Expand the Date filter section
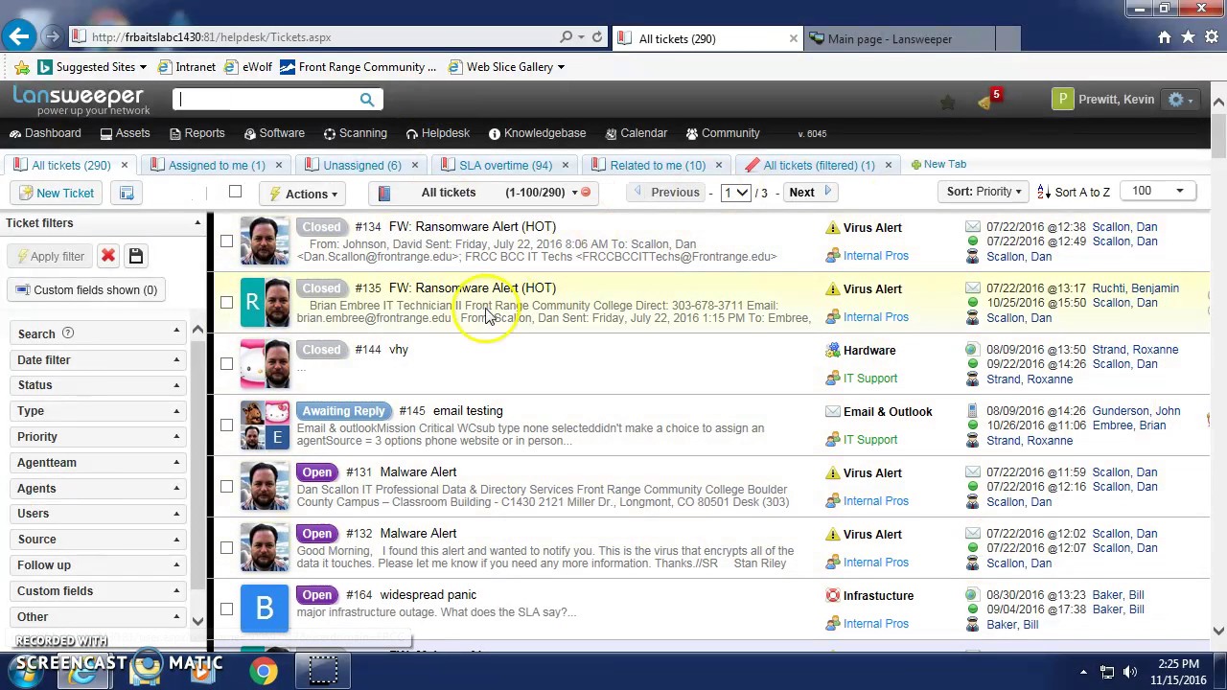The image size is (1227, 690). (x=98, y=359)
